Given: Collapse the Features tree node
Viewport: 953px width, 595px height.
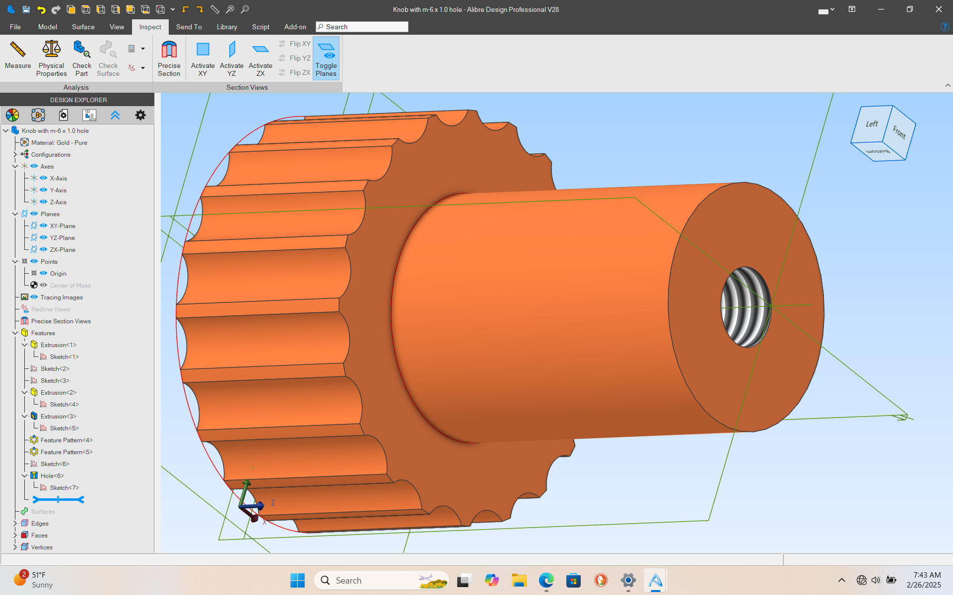Looking at the screenshot, I should click(x=15, y=333).
